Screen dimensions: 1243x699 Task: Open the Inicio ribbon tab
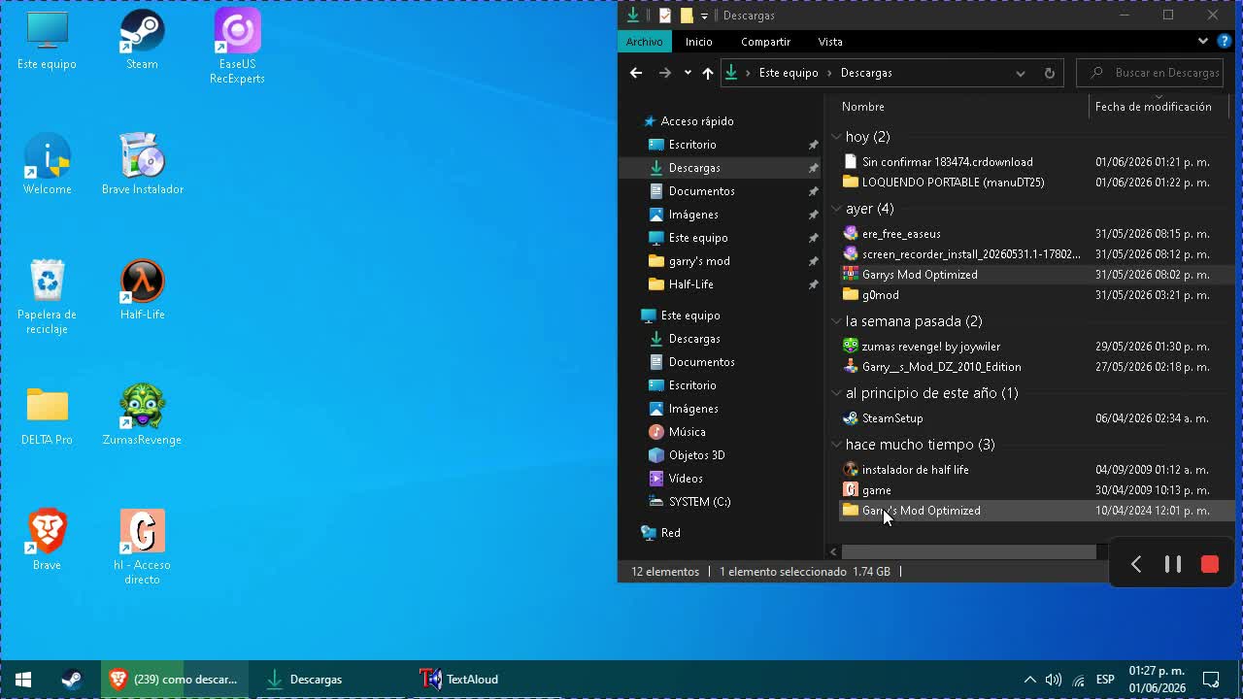click(x=698, y=42)
